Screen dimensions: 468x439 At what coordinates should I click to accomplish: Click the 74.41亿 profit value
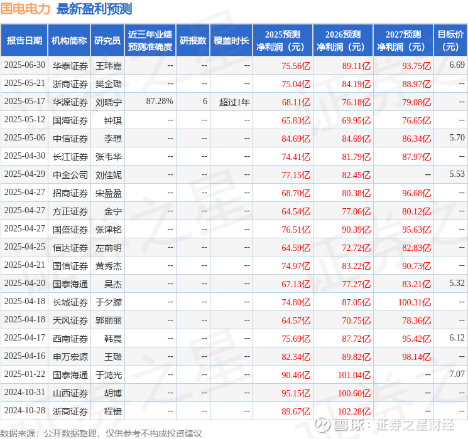click(x=296, y=157)
